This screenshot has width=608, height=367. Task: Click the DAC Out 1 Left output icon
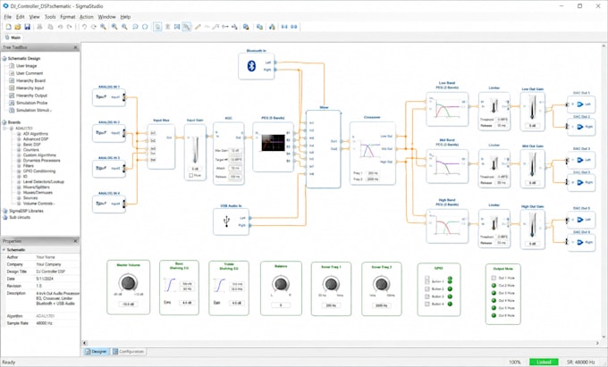pos(580,104)
